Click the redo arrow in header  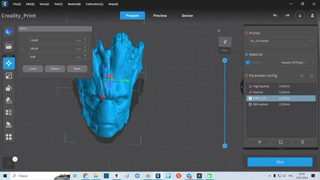coord(287,15)
